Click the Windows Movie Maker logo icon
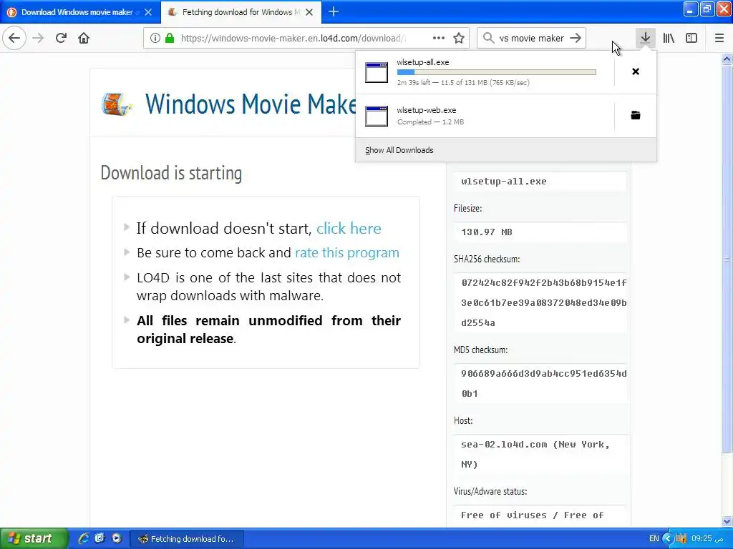Viewport: 733px width, 549px height. pyautogui.click(x=117, y=104)
